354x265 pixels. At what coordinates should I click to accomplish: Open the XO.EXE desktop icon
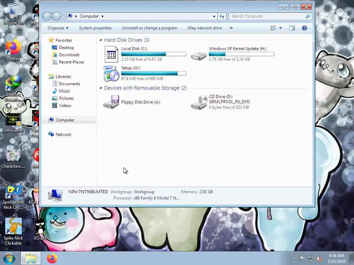(x=40, y=229)
